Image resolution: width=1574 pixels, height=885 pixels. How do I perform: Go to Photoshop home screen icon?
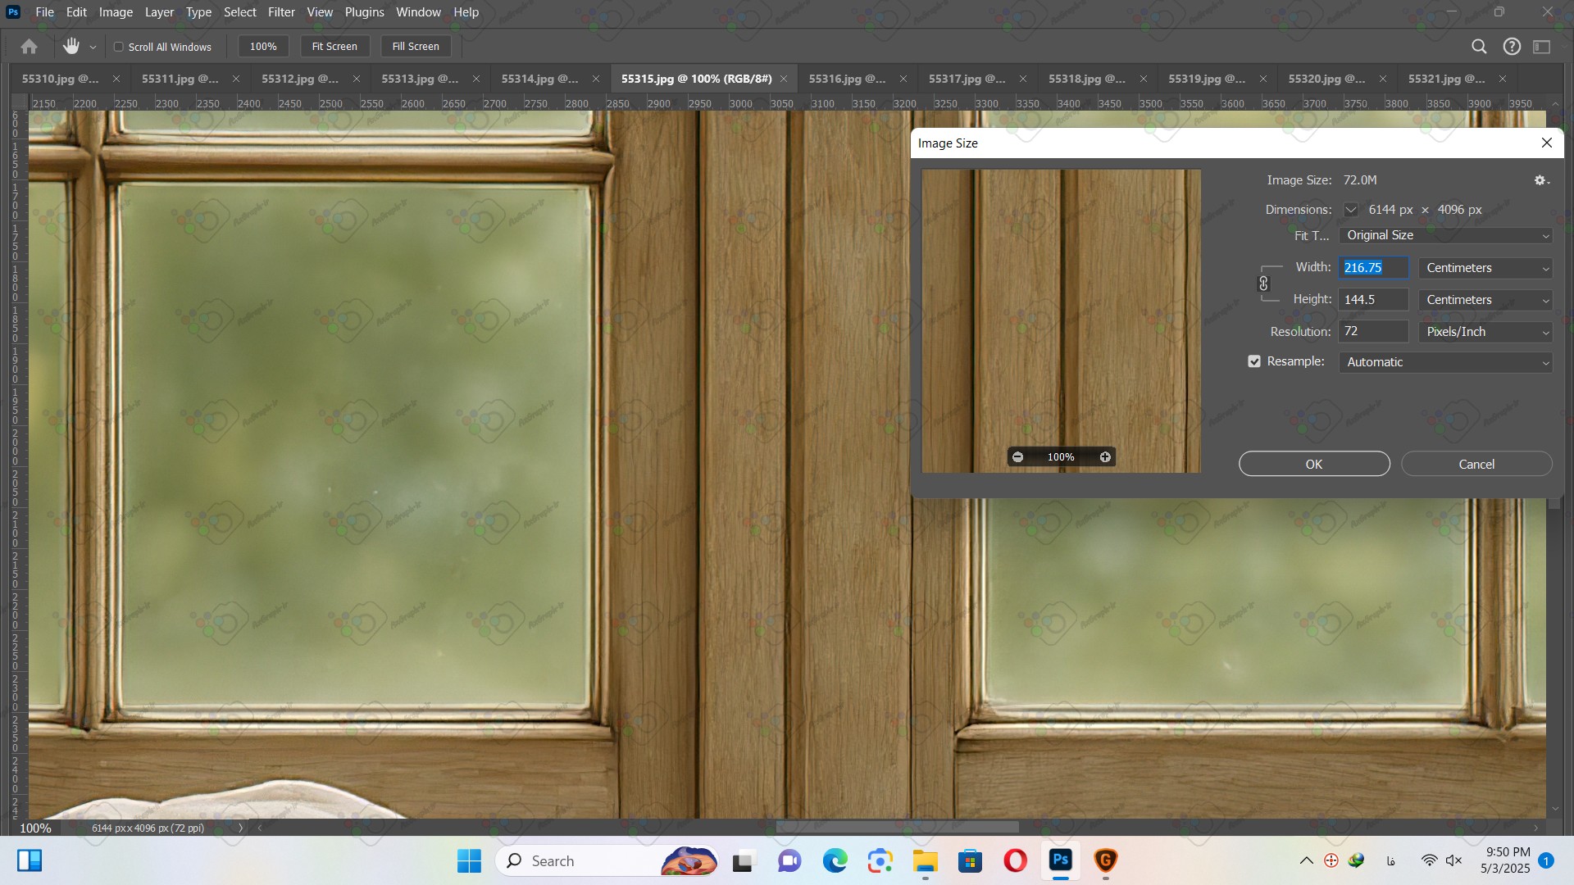tap(29, 47)
